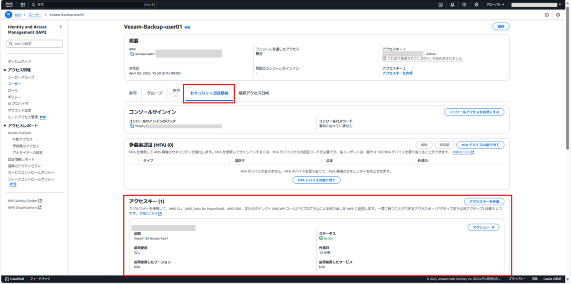The width and height of the screenshot is (571, 284).
Task: Open アナライザーの設定 in sidebar
Action: [x=28, y=152]
